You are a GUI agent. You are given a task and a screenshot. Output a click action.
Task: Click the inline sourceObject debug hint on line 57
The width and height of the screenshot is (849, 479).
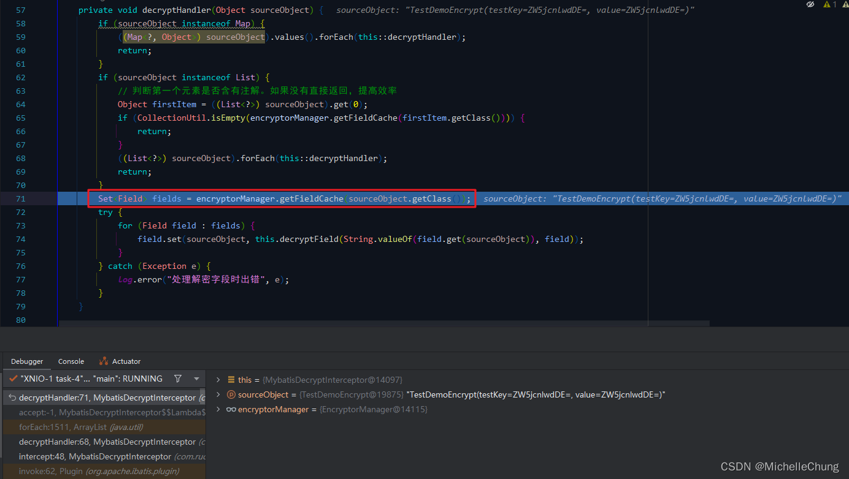[x=515, y=10]
